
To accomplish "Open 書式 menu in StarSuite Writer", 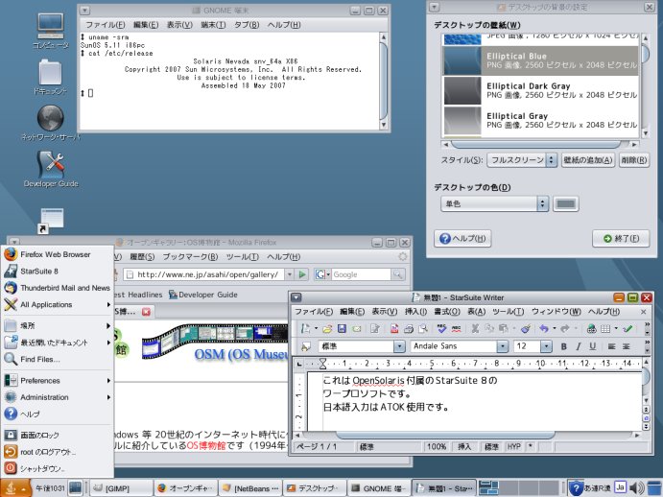I will (447, 312).
